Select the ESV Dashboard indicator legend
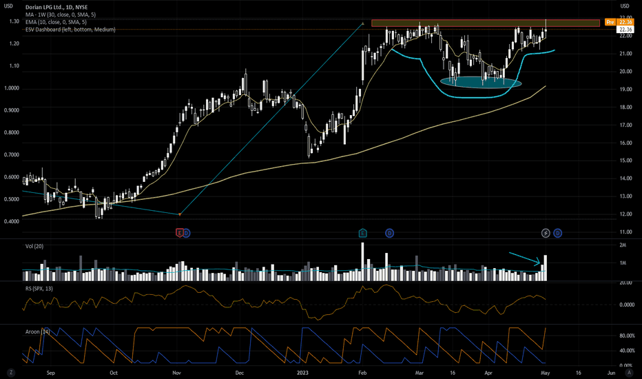The height and width of the screenshot is (379, 642). 70,30
